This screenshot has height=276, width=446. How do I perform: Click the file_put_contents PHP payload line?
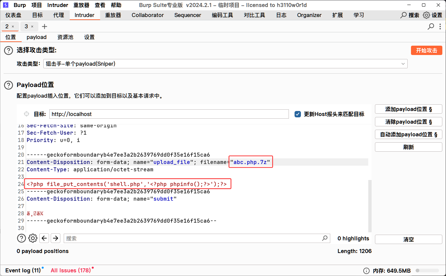pyautogui.click(x=127, y=184)
